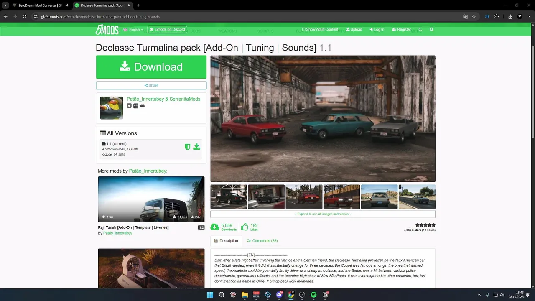
Task: Open Discord from the taskbar
Action: (x=279, y=295)
